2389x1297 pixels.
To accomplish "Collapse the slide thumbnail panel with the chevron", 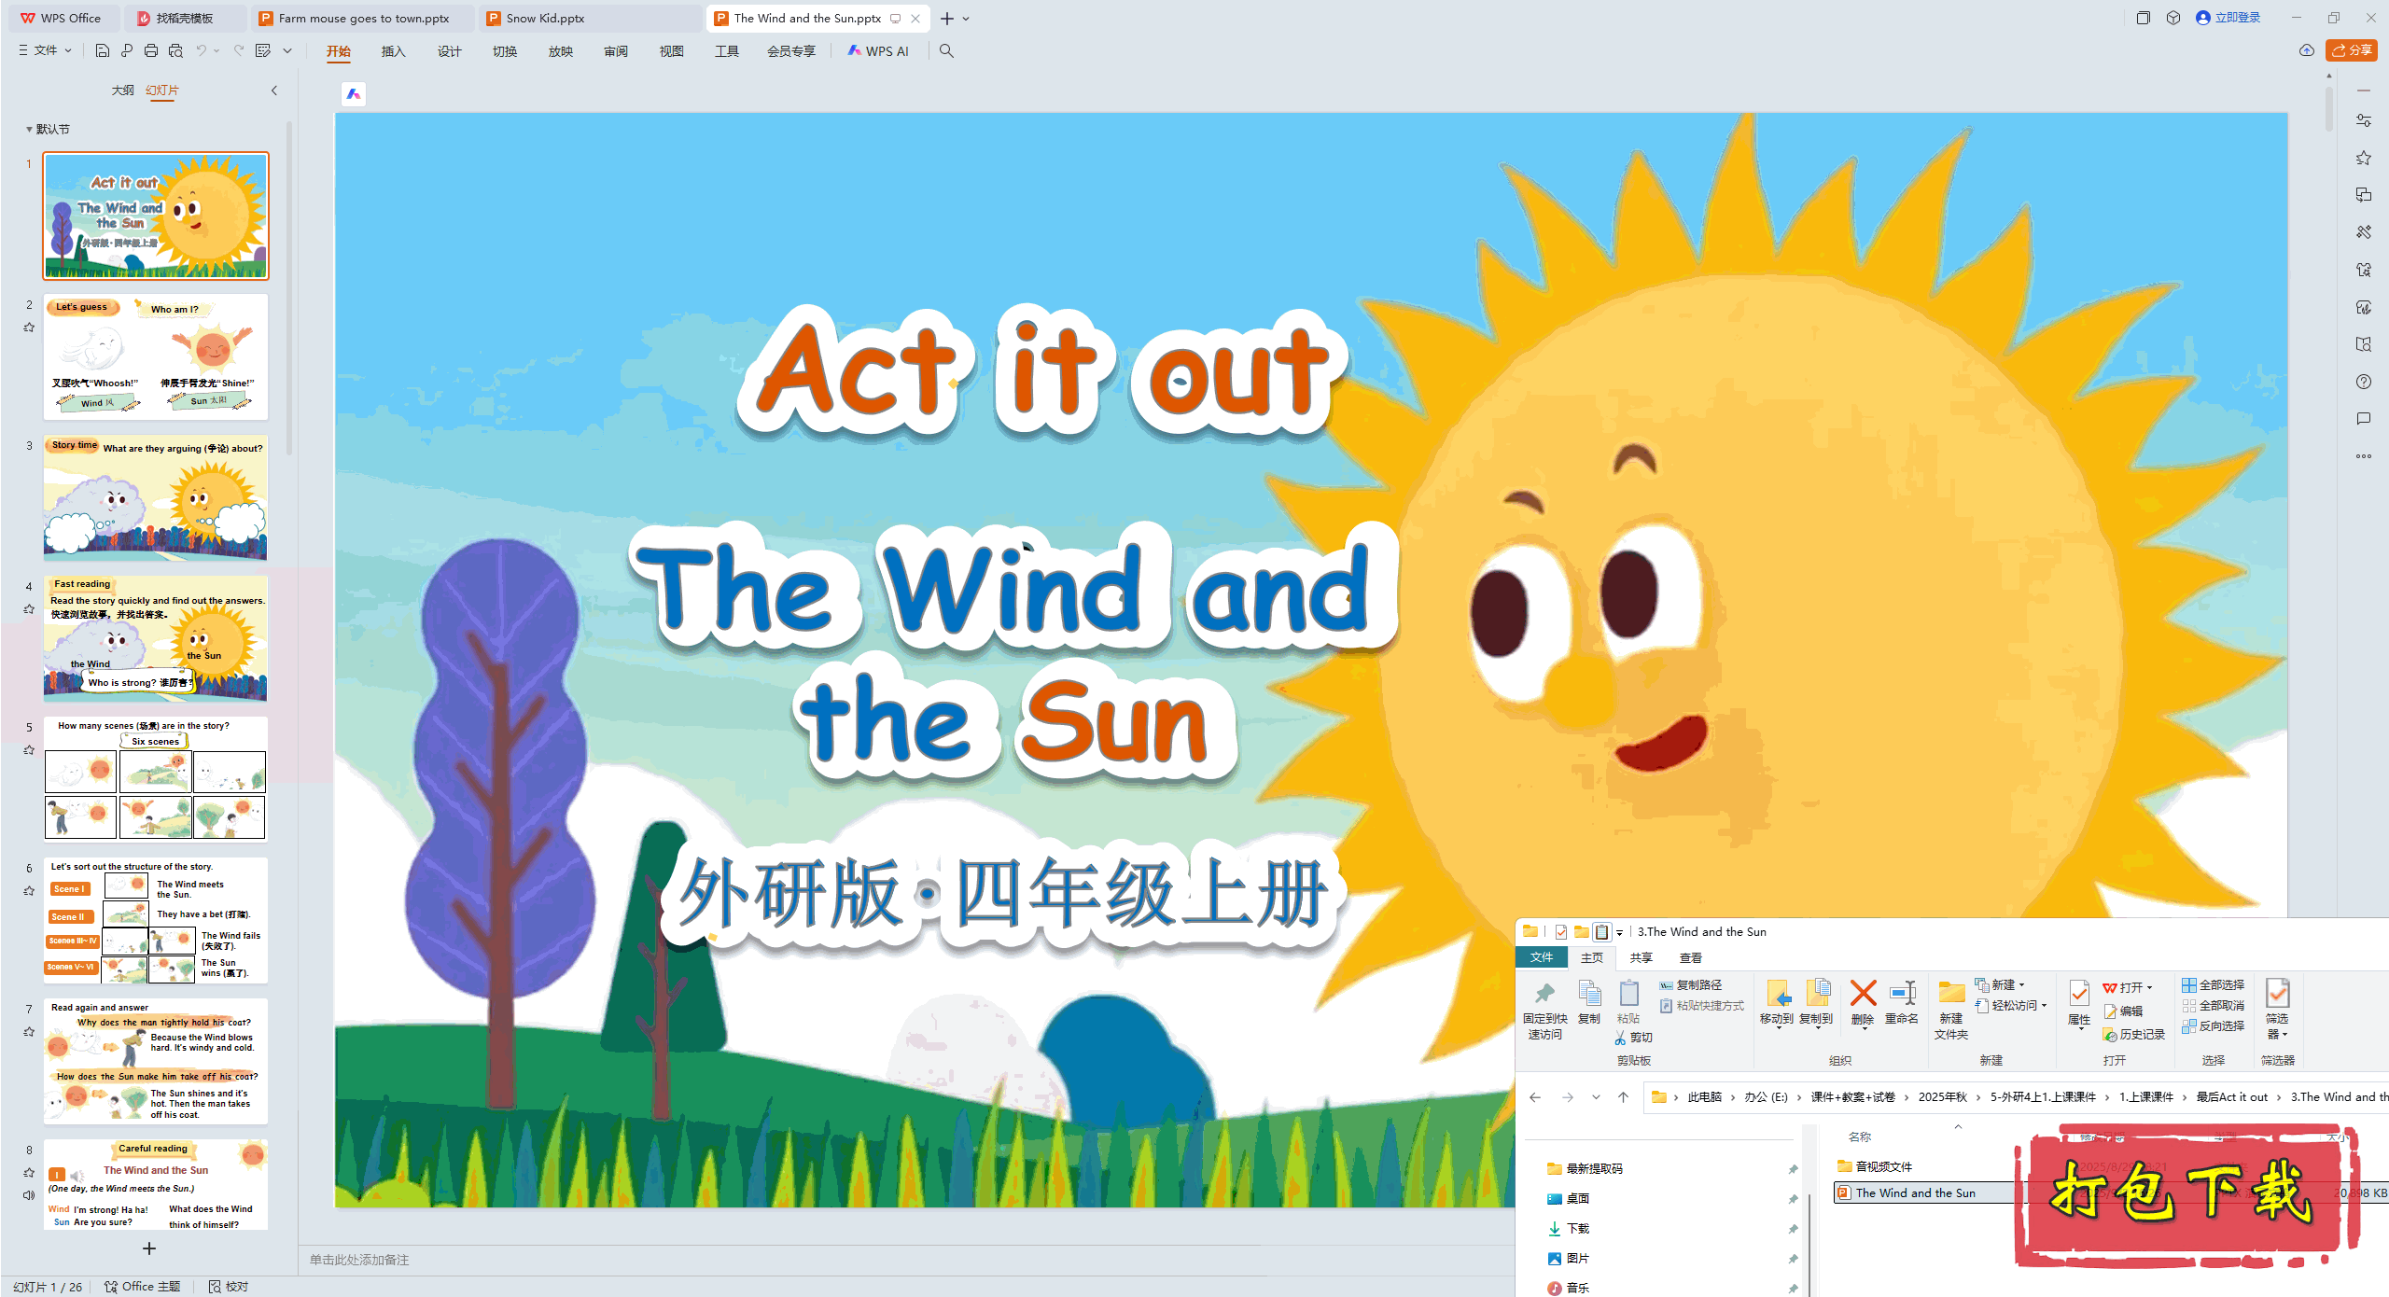I will (274, 91).
